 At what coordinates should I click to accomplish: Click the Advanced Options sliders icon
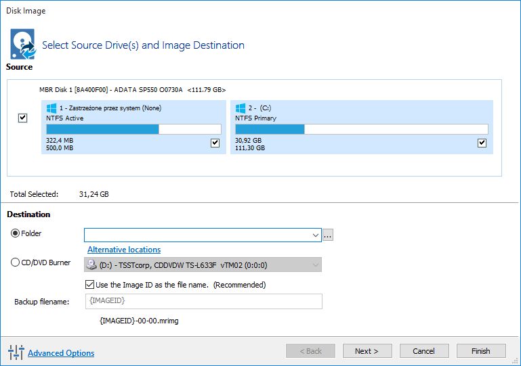click(16, 352)
